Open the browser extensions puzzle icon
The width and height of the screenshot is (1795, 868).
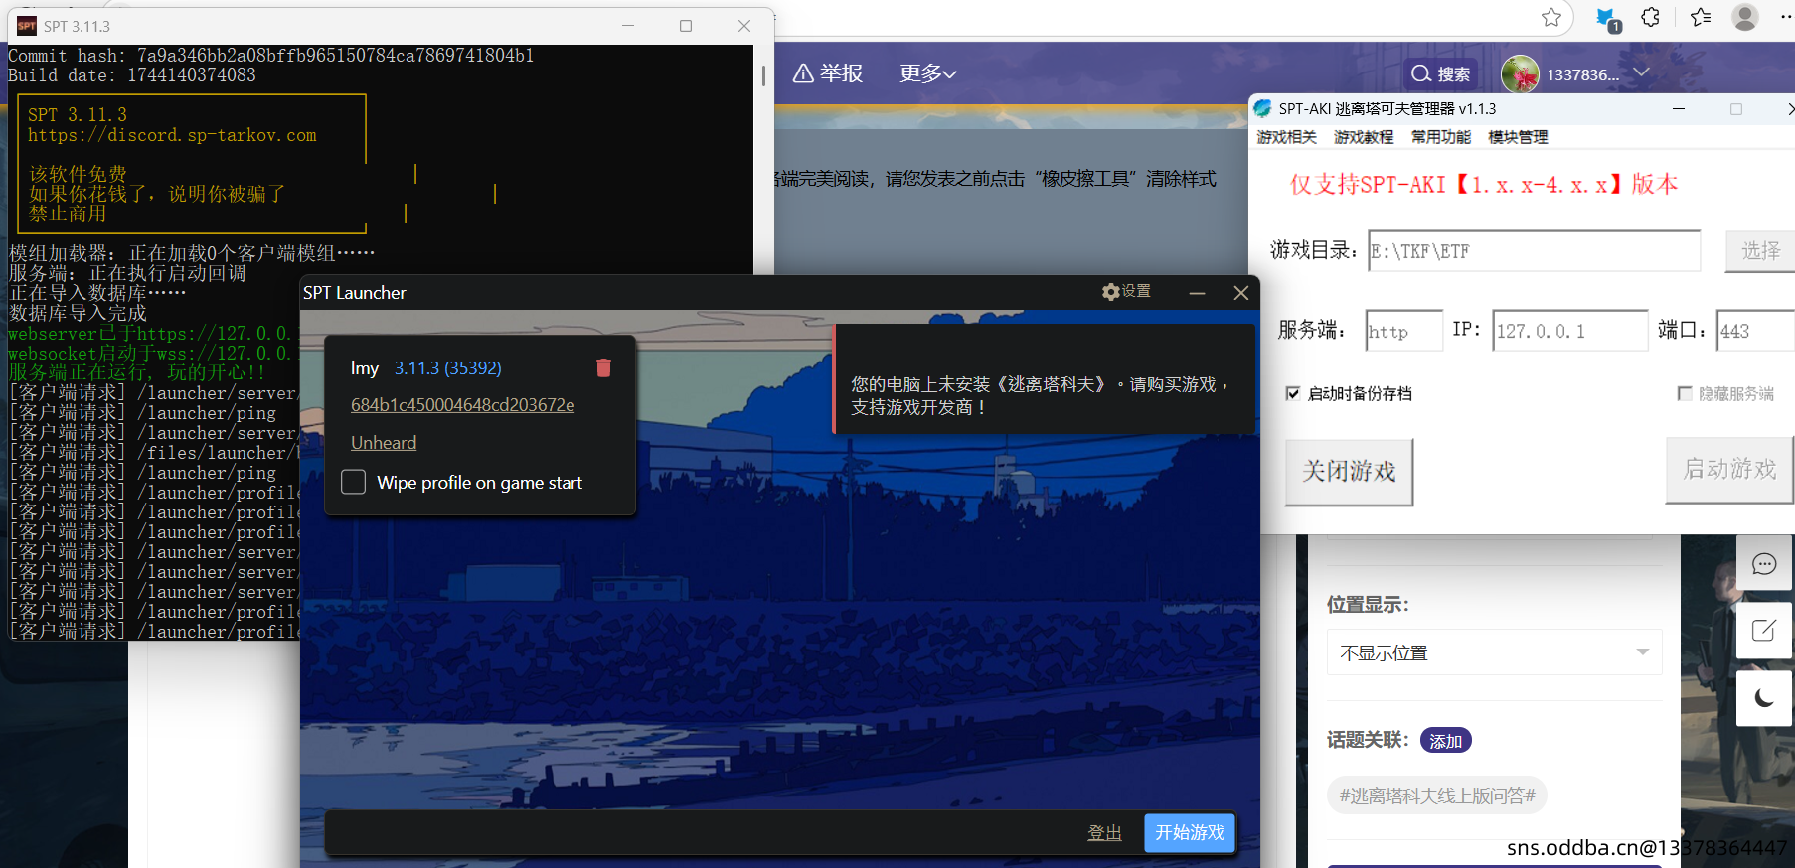pyautogui.click(x=1651, y=17)
